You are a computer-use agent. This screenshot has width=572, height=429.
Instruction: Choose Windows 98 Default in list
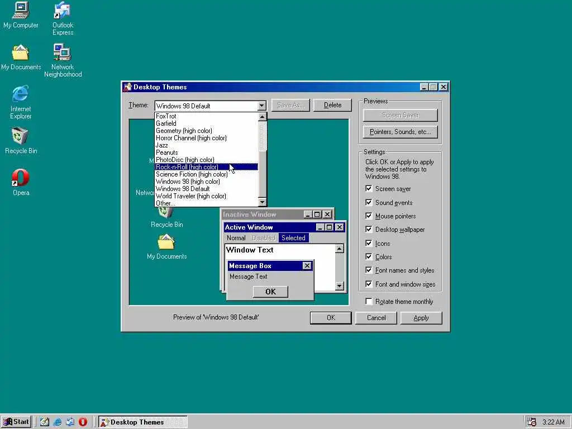point(206,189)
